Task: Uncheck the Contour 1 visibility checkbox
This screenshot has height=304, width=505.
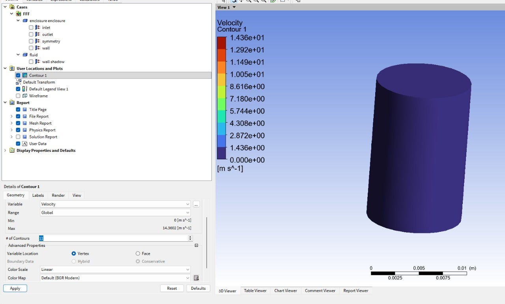Action: pos(18,75)
